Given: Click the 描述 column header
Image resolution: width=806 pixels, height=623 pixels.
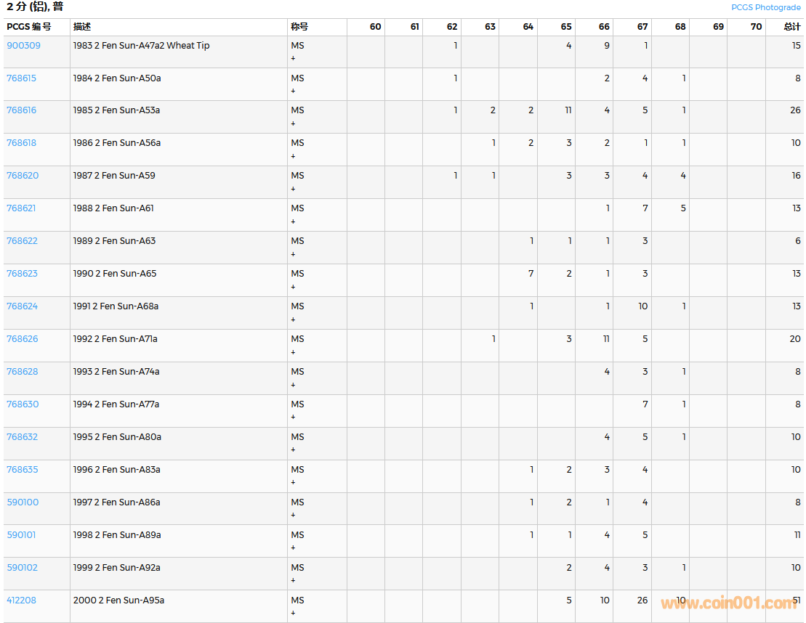Looking at the screenshot, I should (x=82, y=27).
